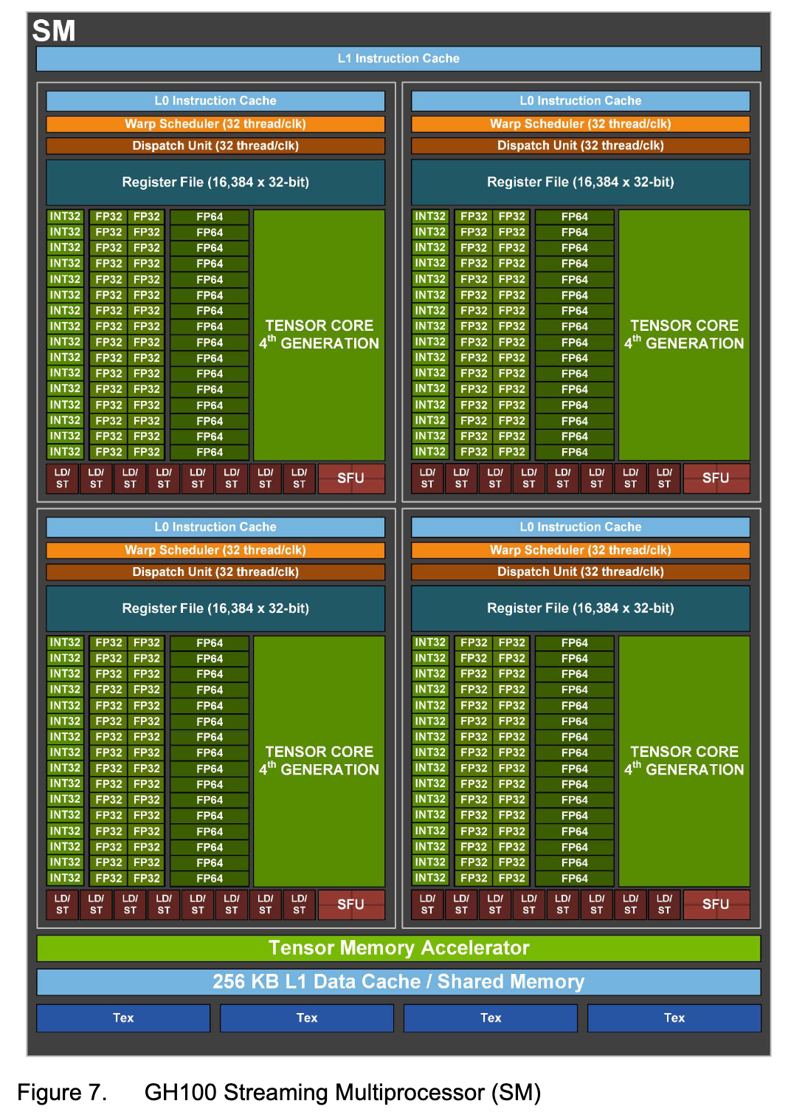Viewport: 791px width, 1112px height.
Task: Select the lower-right Tensor Core 4th Generation block
Action: [684, 761]
